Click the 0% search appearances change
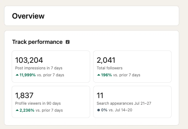Image resolution: width=188 pixels, height=129 pixels. [104, 110]
